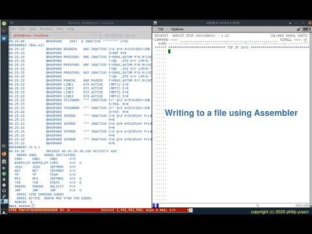This screenshot has height=234, width=312.
Task: Click the LINE4 673 ACTIVE line
Action: [68, 96]
